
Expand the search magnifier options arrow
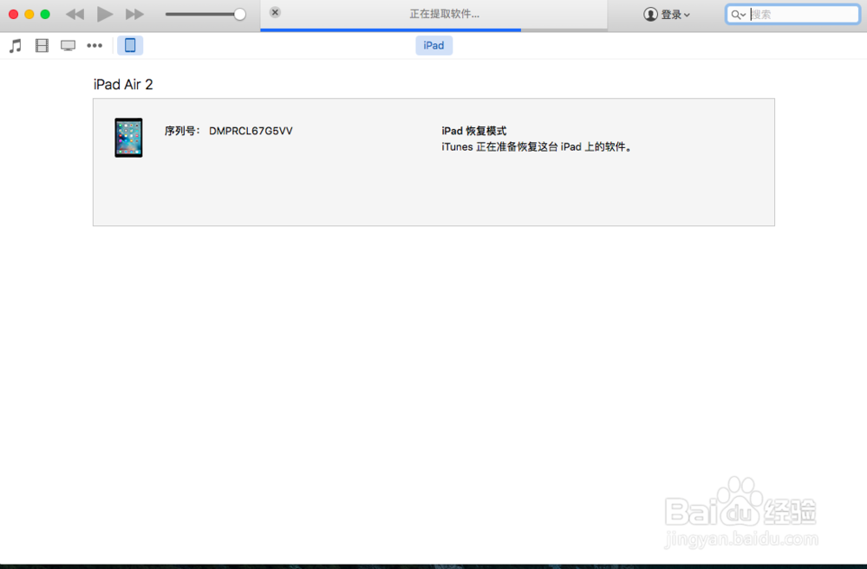743,15
